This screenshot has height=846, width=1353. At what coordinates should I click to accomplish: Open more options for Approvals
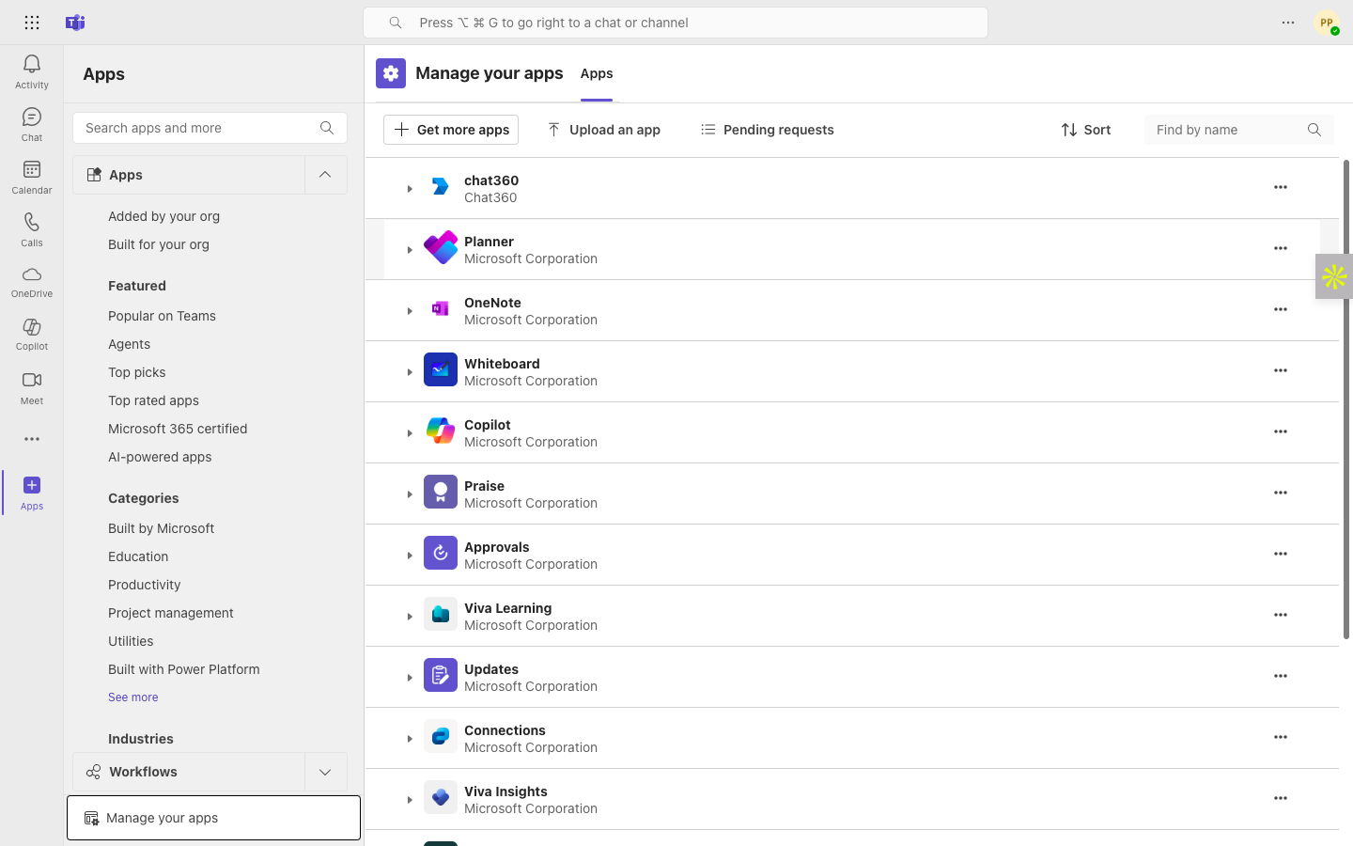point(1281,554)
